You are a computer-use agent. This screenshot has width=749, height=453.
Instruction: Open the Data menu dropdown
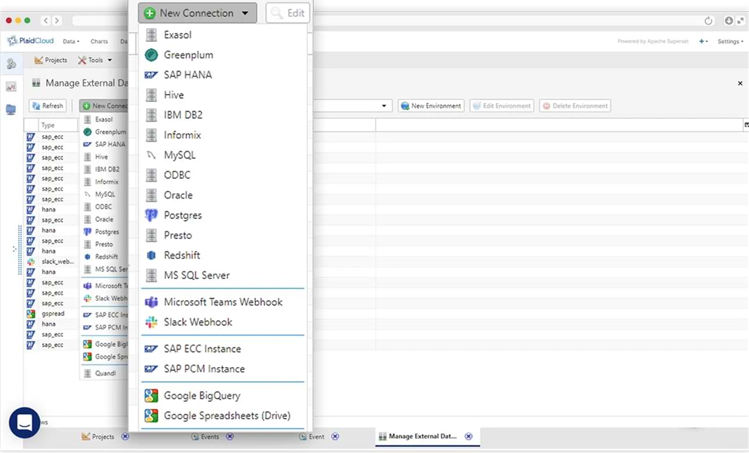pos(71,41)
